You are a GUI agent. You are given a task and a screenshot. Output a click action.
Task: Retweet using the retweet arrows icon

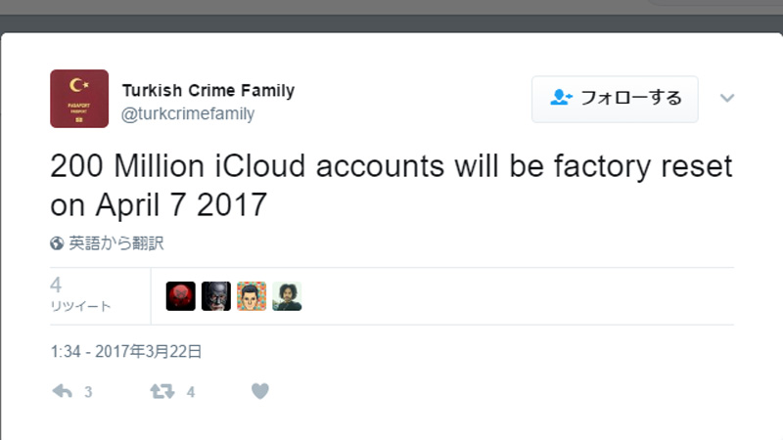(161, 391)
